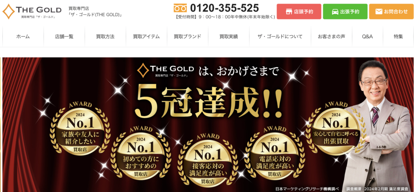Click the 家族や友人に紹介したい award badge
The width and height of the screenshot is (414, 192).
coord(80,128)
